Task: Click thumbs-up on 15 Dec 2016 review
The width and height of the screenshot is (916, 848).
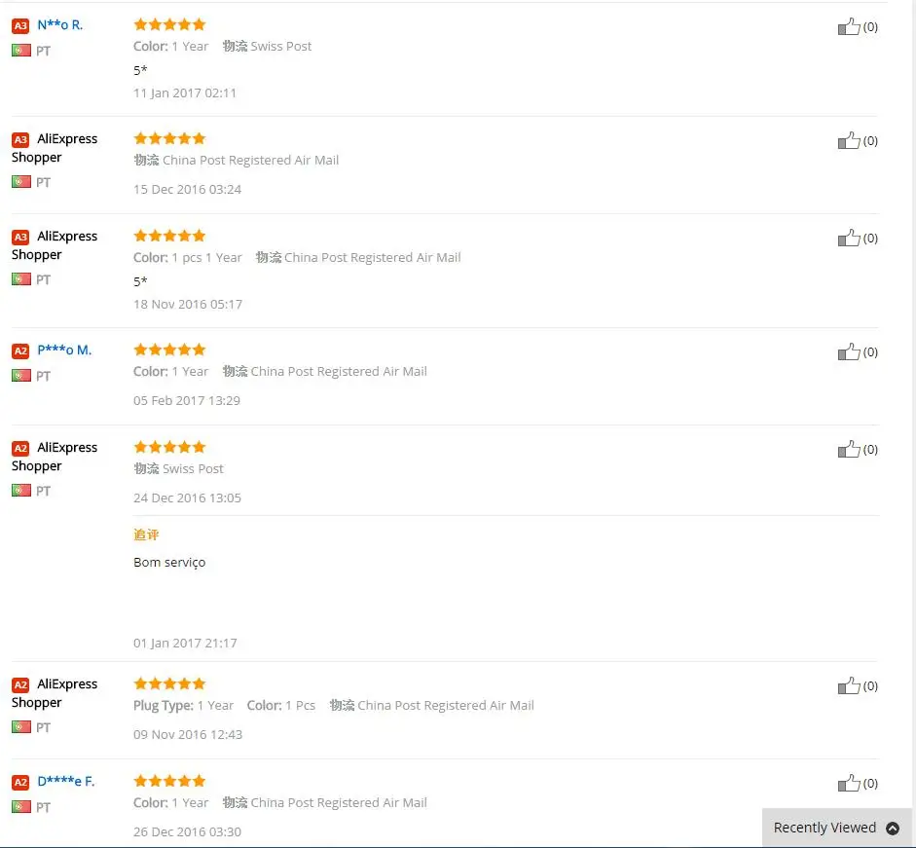Action: point(849,140)
